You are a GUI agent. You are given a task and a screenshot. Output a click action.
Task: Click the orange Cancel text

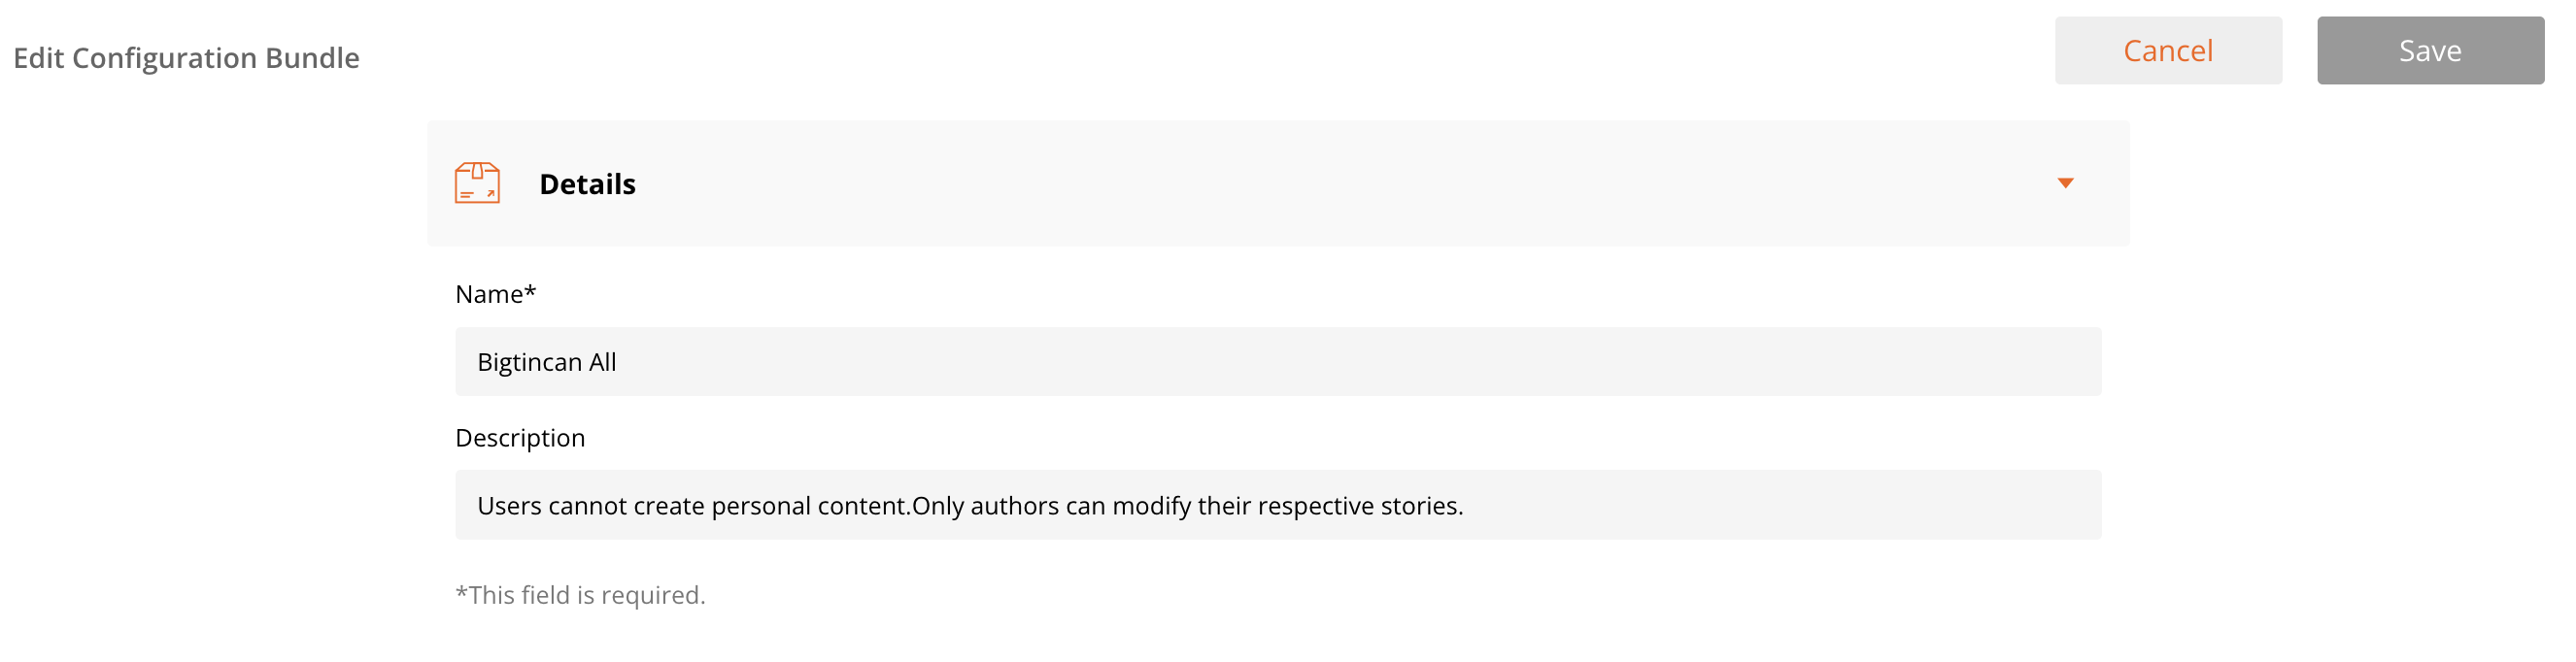click(2168, 51)
